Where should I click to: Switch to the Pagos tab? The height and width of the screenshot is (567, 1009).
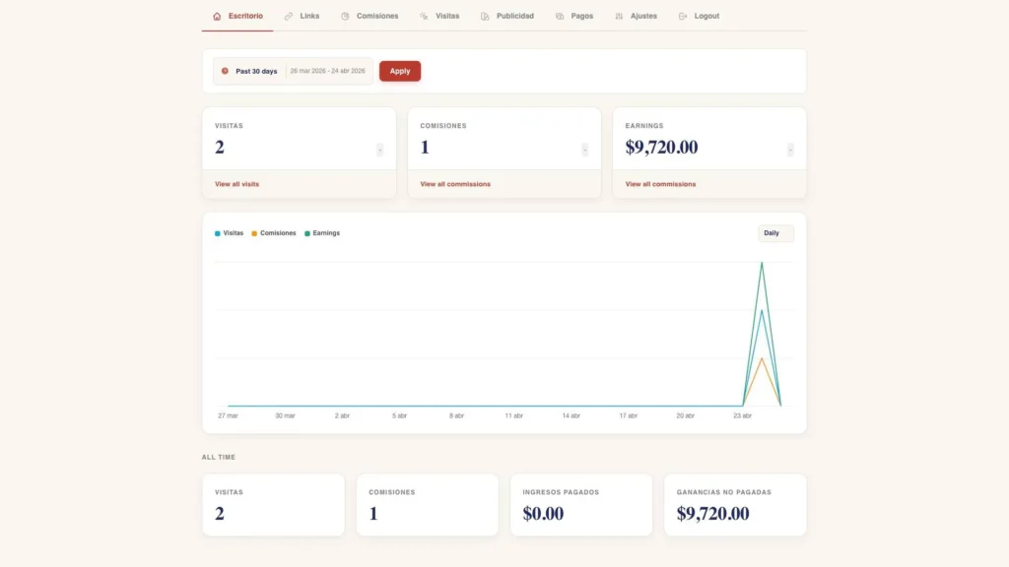pos(581,16)
